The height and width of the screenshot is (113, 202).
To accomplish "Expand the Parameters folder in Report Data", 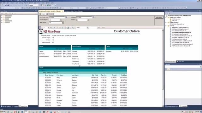I will pos(2,18).
